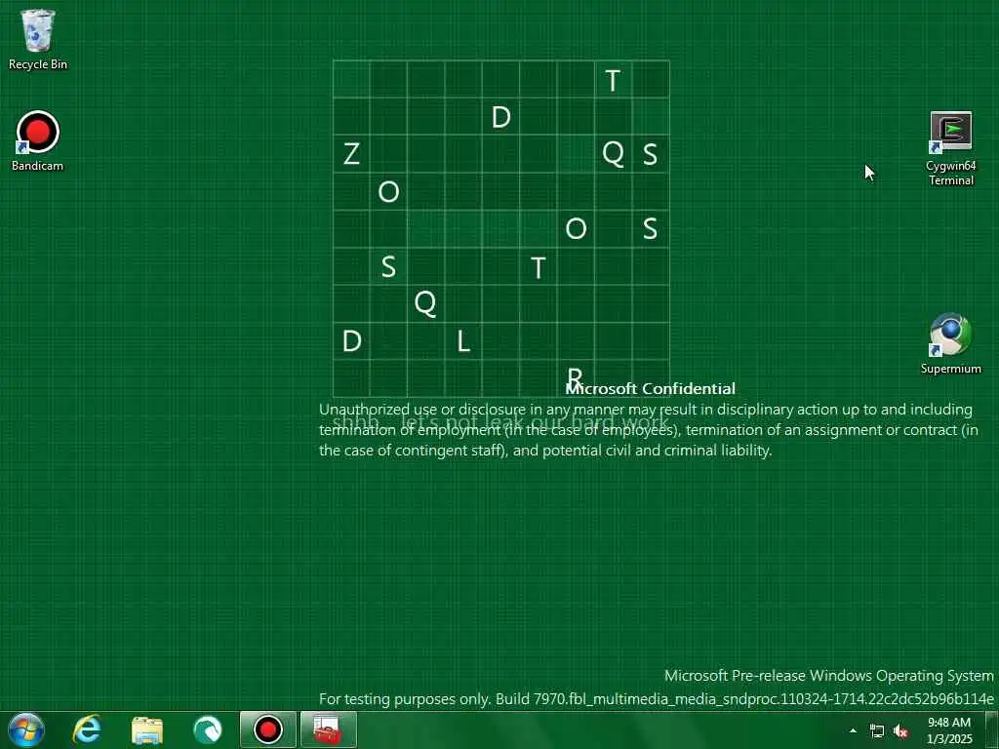
Task: Select the Q tile in the Z row
Action: [x=613, y=154]
